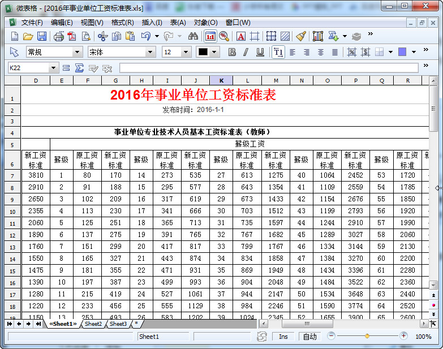Click the zoom in plus button
443x349 pixels.
tap(403, 336)
